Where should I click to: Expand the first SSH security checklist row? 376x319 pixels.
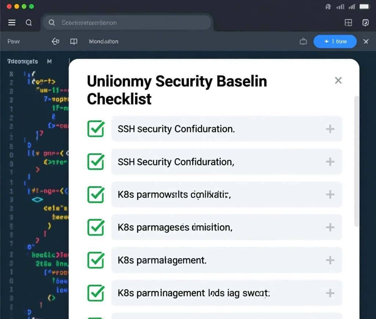coord(330,129)
